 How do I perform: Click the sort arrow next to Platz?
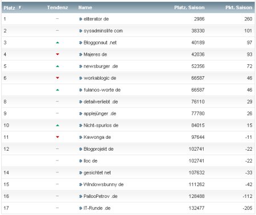(x=20, y=7)
